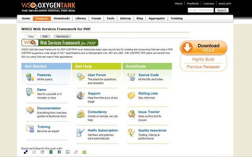Click the Documentation stacked pages icon

pyautogui.click(x=30, y=110)
